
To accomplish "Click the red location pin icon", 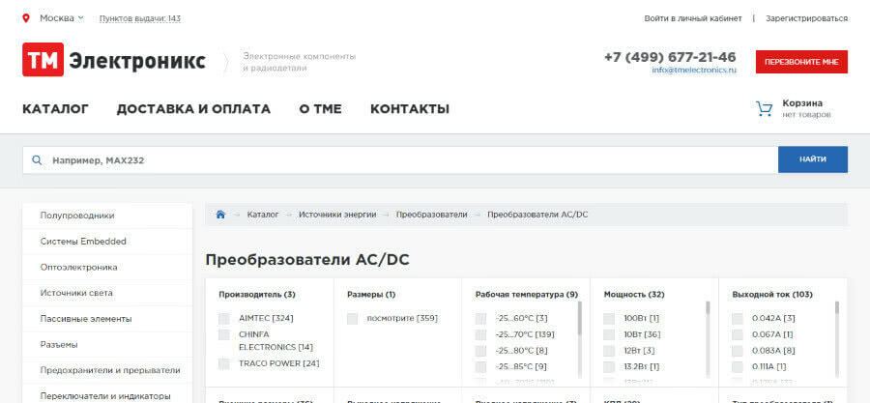I will tap(26, 17).
